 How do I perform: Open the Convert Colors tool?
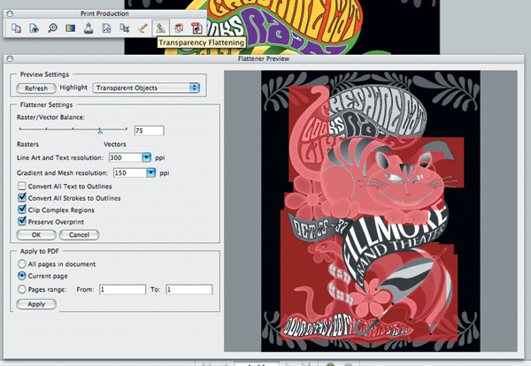(71, 28)
